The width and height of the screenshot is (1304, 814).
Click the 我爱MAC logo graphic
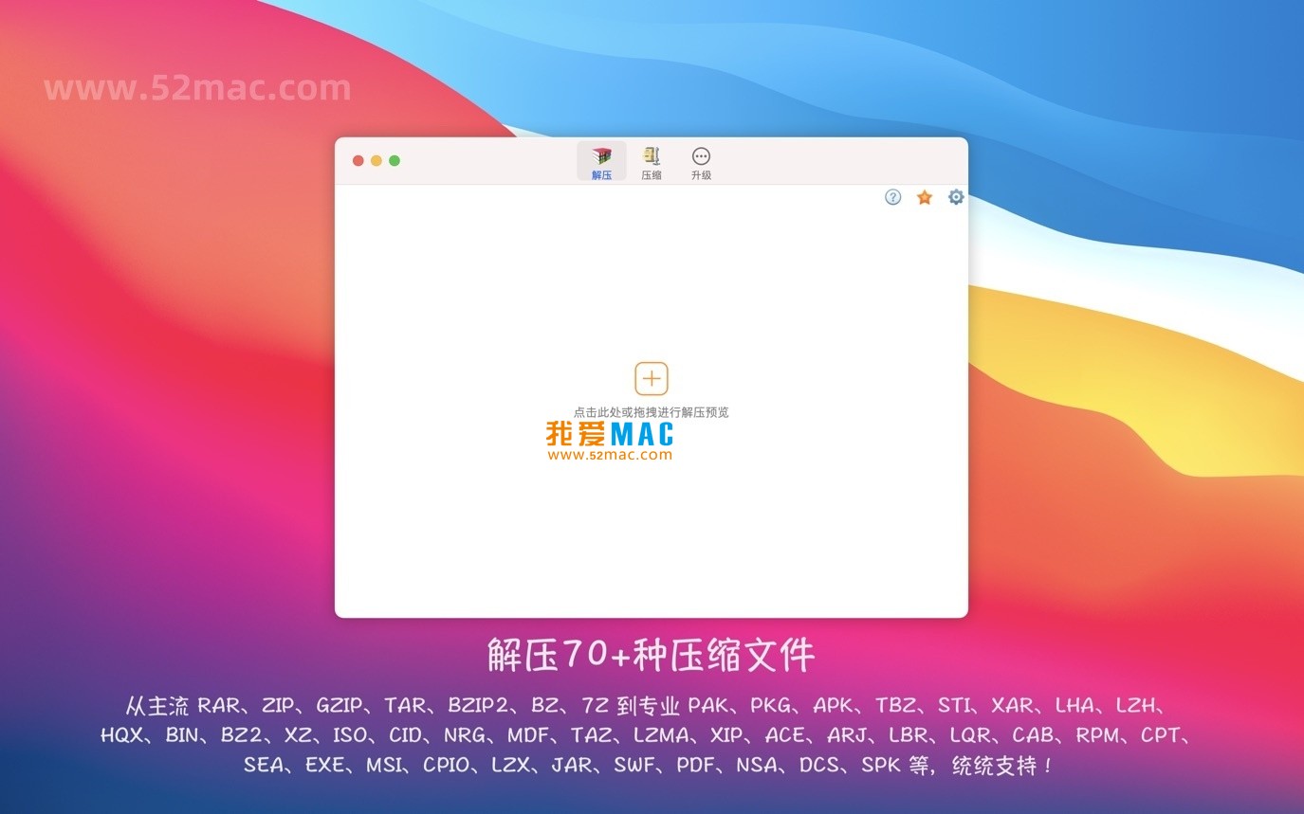[x=609, y=435]
